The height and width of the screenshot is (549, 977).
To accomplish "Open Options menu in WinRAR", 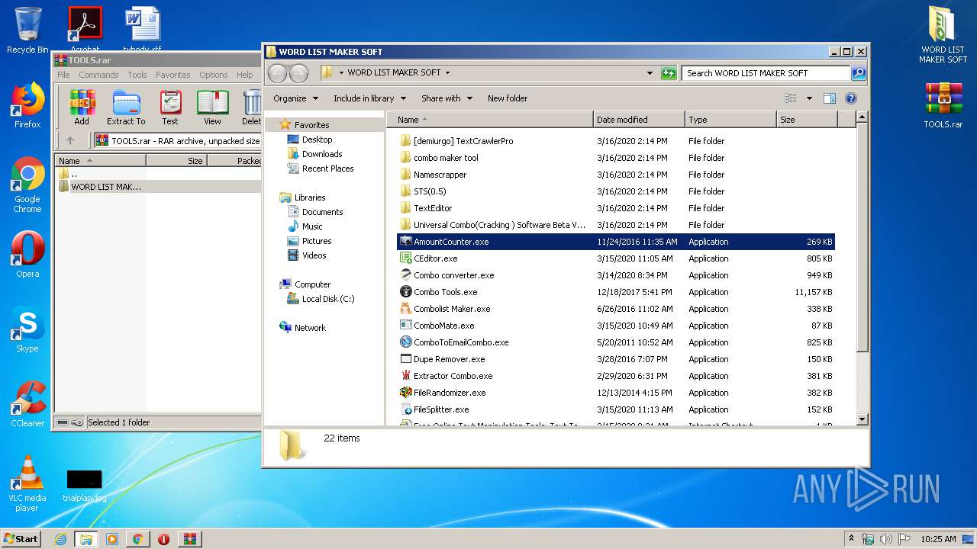I will tap(214, 75).
